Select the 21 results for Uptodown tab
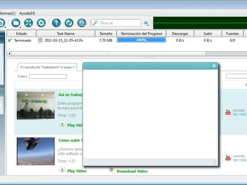Image resolution: width=247 pixels, height=185 pixels. pos(47,67)
